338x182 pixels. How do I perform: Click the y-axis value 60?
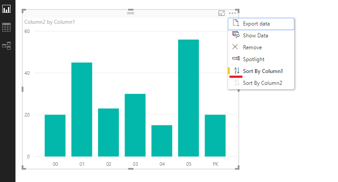[x=27, y=31]
